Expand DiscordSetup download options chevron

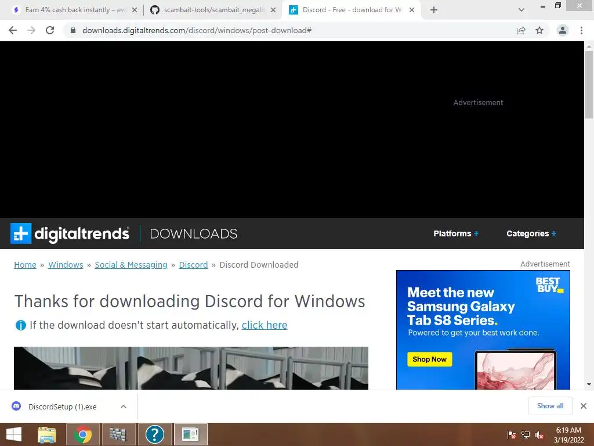[x=124, y=407]
